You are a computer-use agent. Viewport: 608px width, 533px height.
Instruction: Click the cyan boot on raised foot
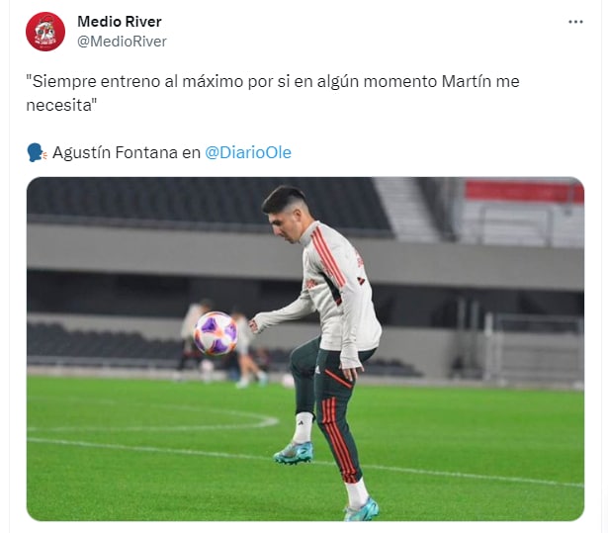tap(294, 453)
